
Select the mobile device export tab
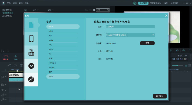point(31,39)
